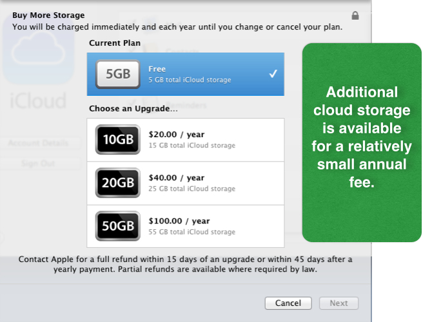Click the Buy More Storage heading
The height and width of the screenshot is (322, 432).
(x=48, y=15)
